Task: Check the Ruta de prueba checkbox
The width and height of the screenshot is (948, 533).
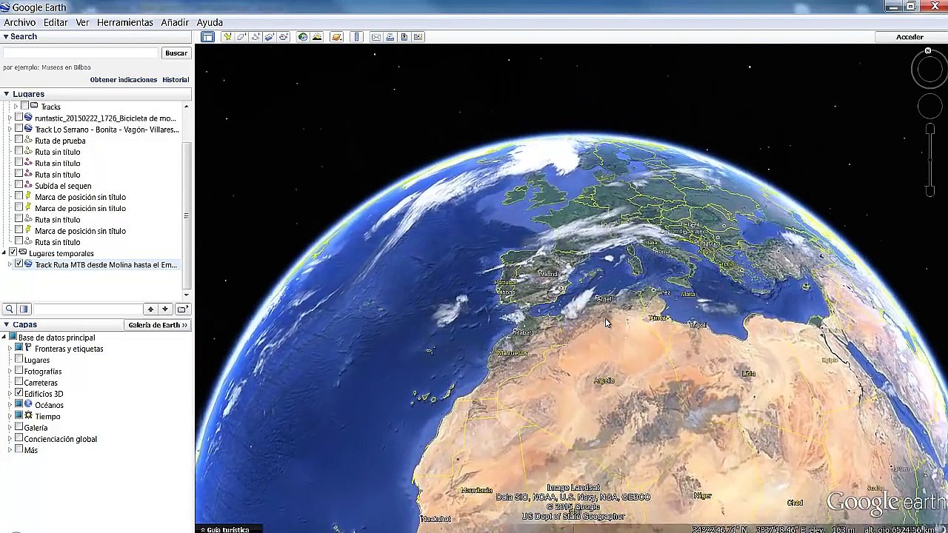Action: pos(19,141)
